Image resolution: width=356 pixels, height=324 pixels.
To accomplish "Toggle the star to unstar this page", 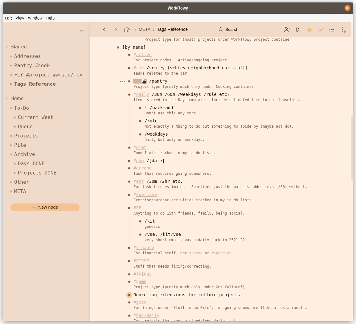I will pyautogui.click(x=309, y=30).
